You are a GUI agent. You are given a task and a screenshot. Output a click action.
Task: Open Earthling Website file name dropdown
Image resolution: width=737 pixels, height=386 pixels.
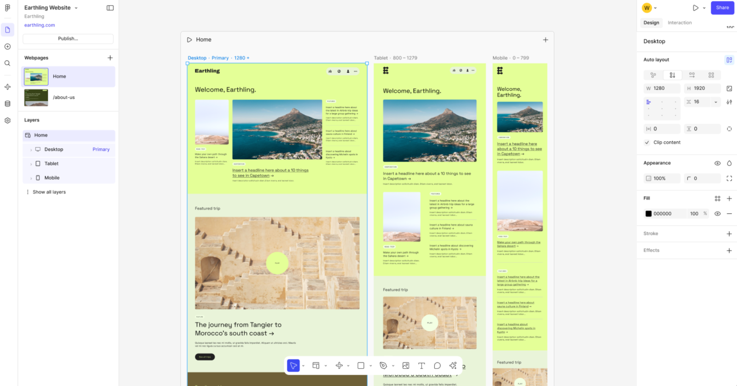76,8
